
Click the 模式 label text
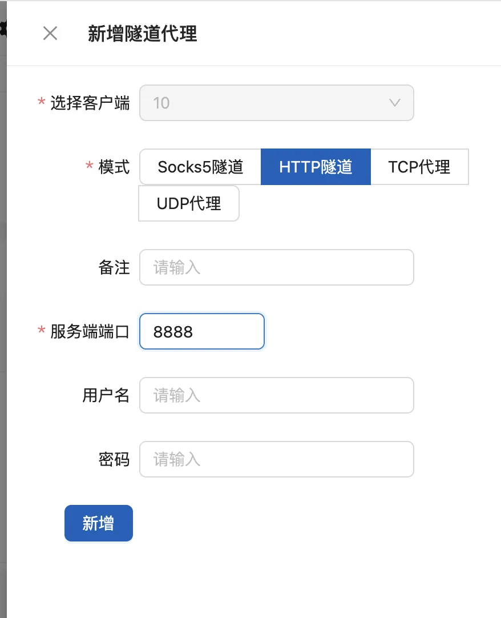pyautogui.click(x=114, y=167)
